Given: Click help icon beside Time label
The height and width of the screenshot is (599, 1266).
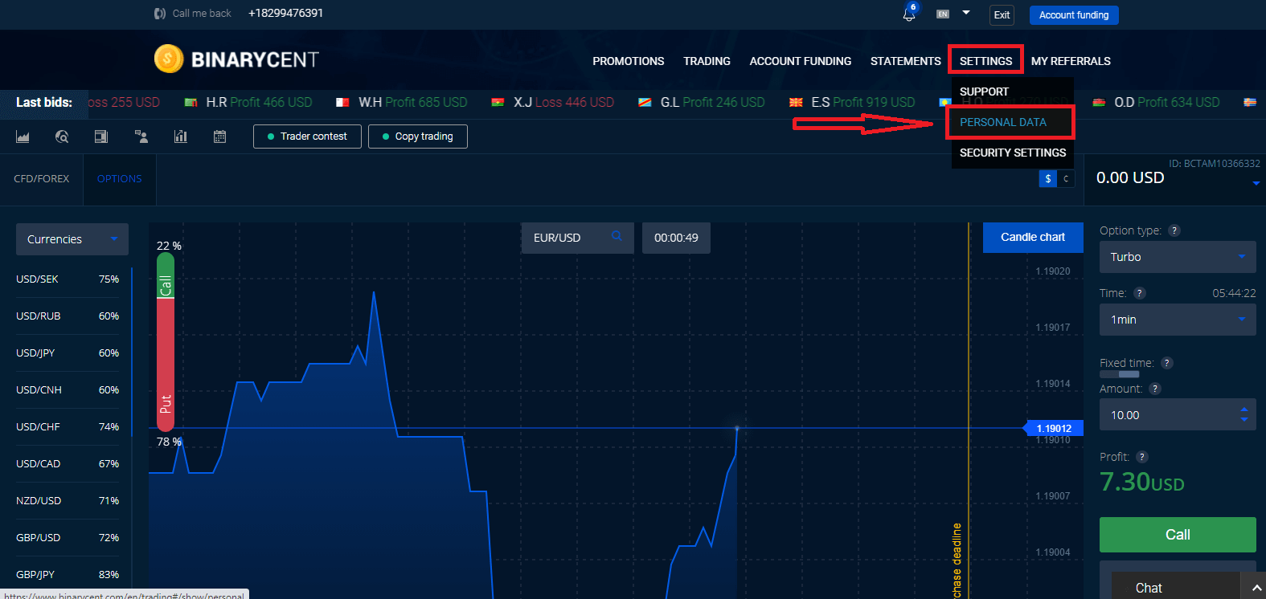Looking at the screenshot, I should [x=1139, y=293].
